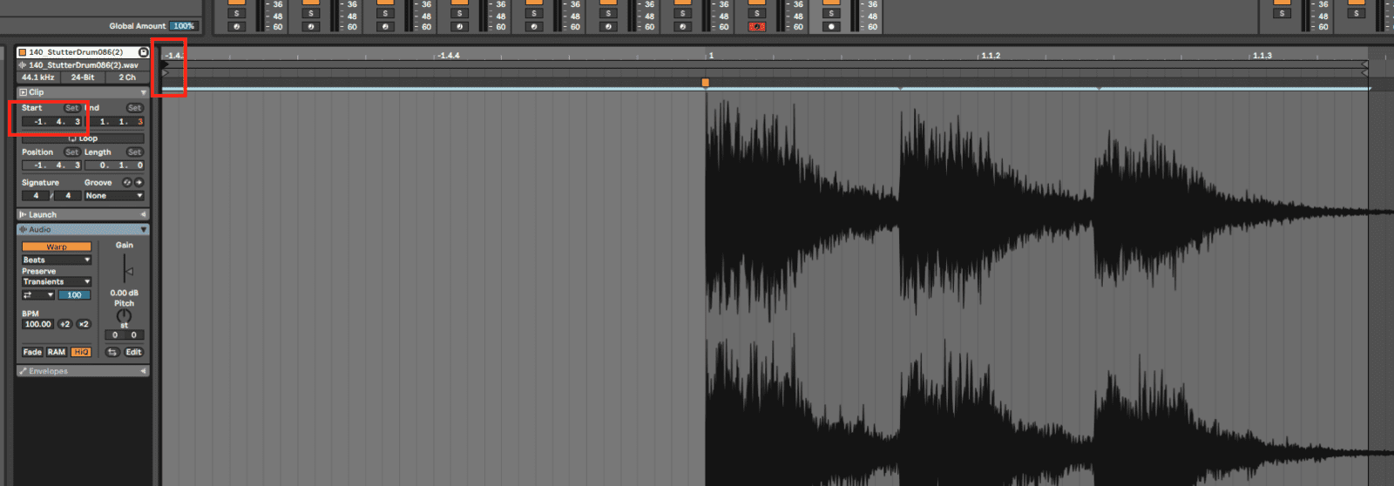Click the reverse sample arrows icon
This screenshot has height=486, width=1394.
pyautogui.click(x=112, y=352)
